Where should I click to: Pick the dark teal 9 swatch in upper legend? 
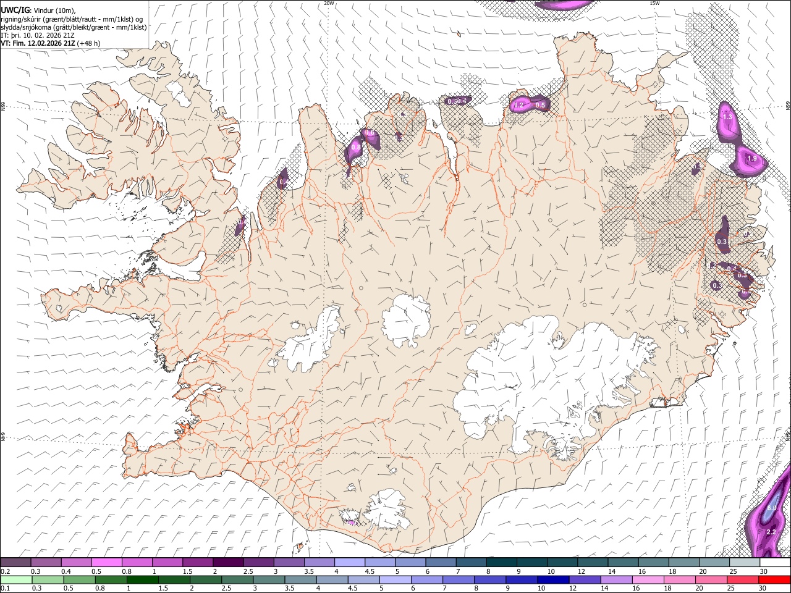pos(531,563)
